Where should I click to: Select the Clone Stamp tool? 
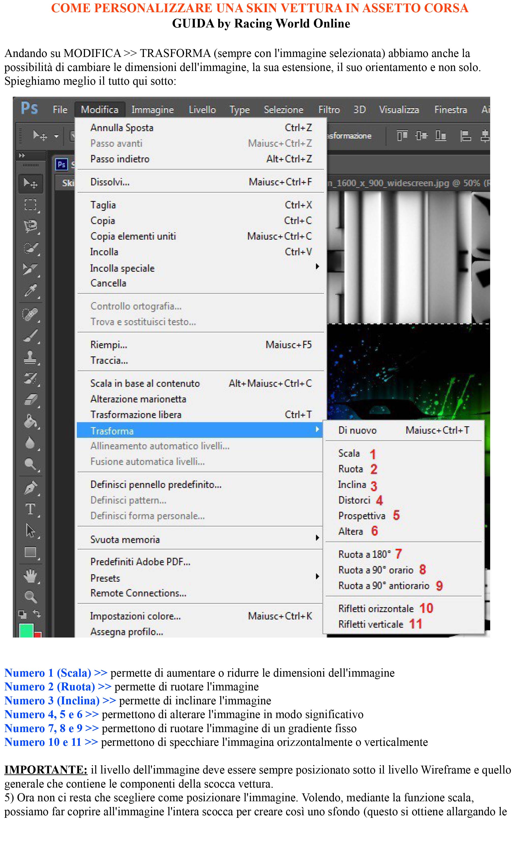pos(30,357)
